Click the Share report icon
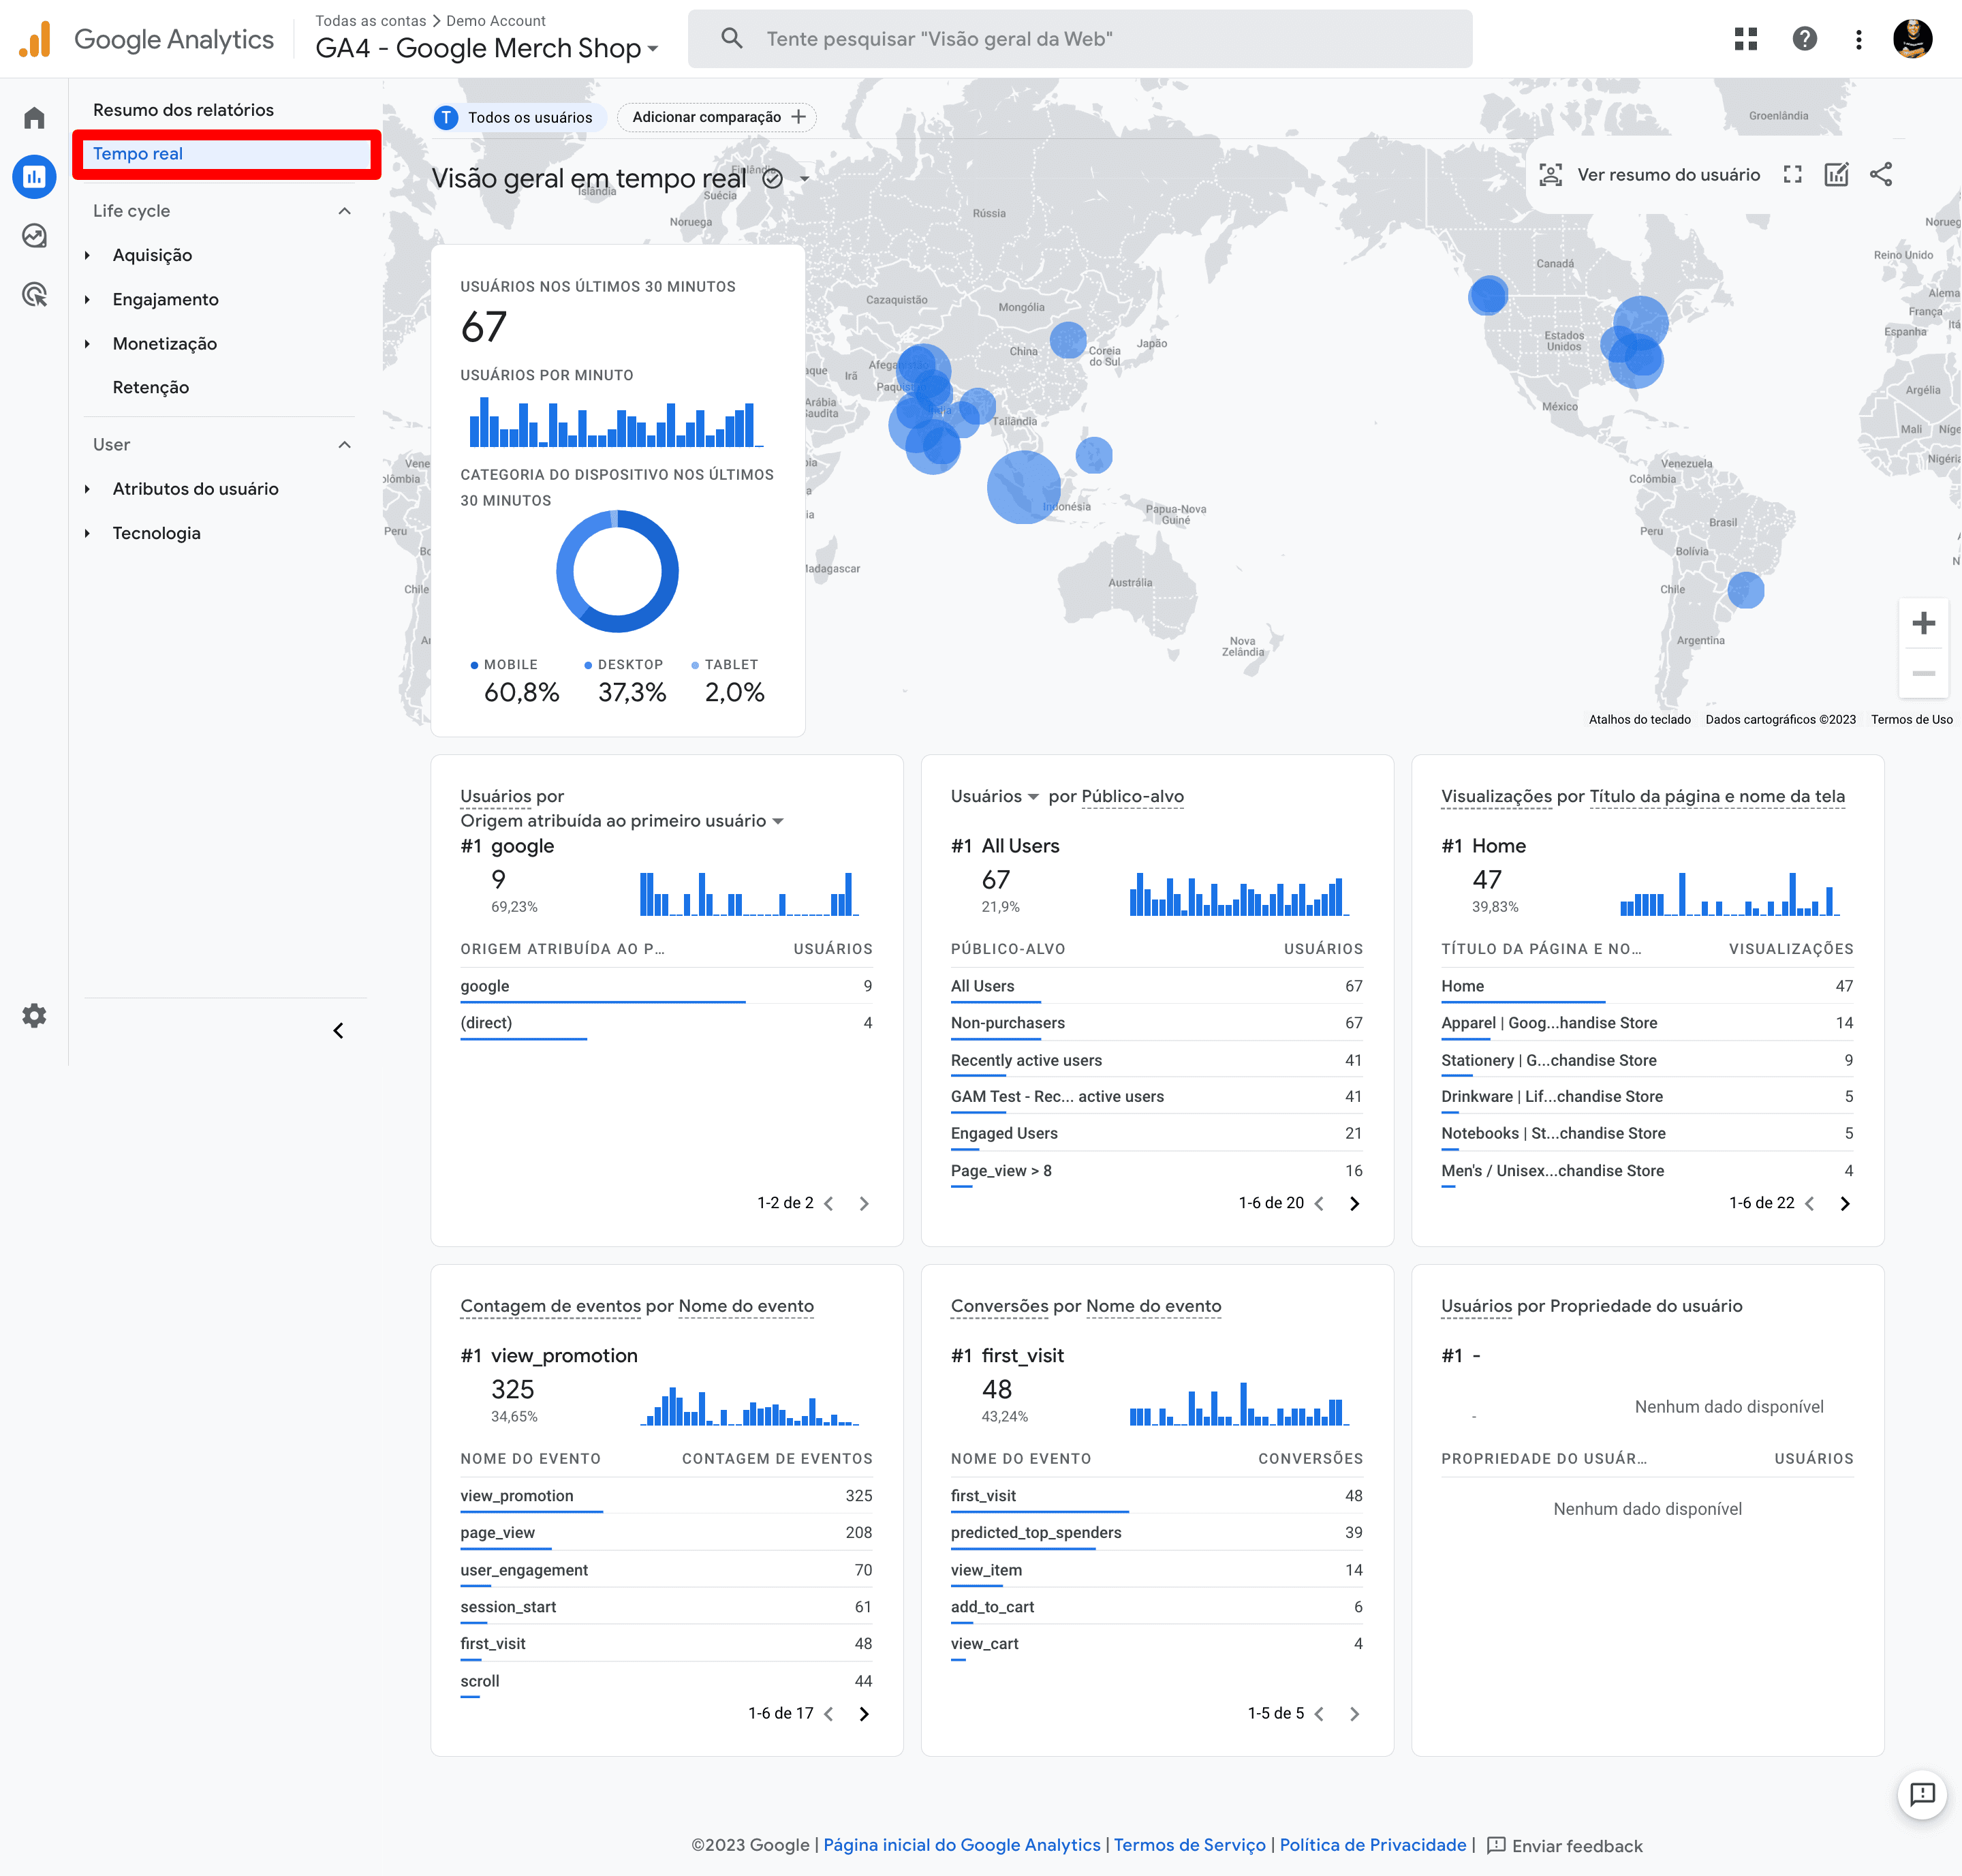 (x=1881, y=175)
